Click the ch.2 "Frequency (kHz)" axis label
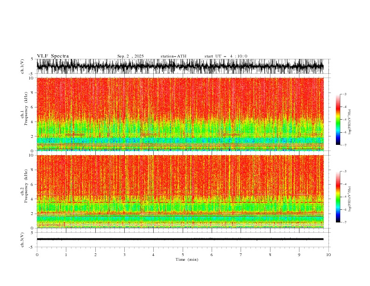 (x=26, y=186)
